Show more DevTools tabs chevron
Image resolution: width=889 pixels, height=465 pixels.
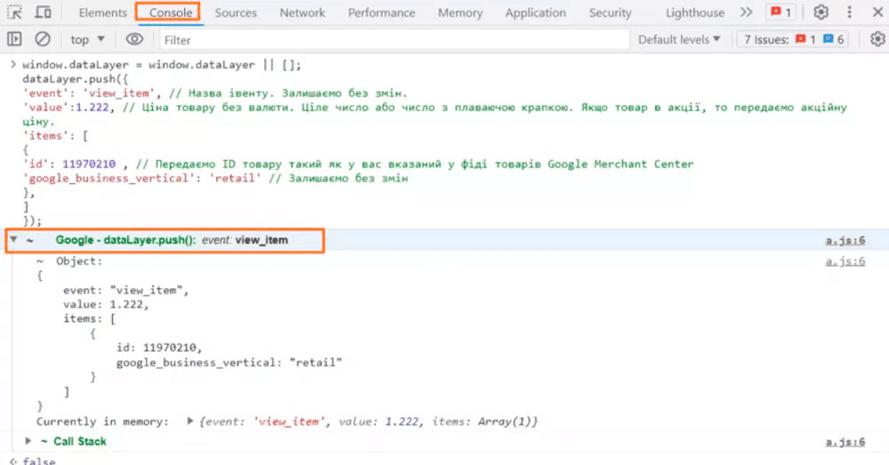[x=746, y=12]
